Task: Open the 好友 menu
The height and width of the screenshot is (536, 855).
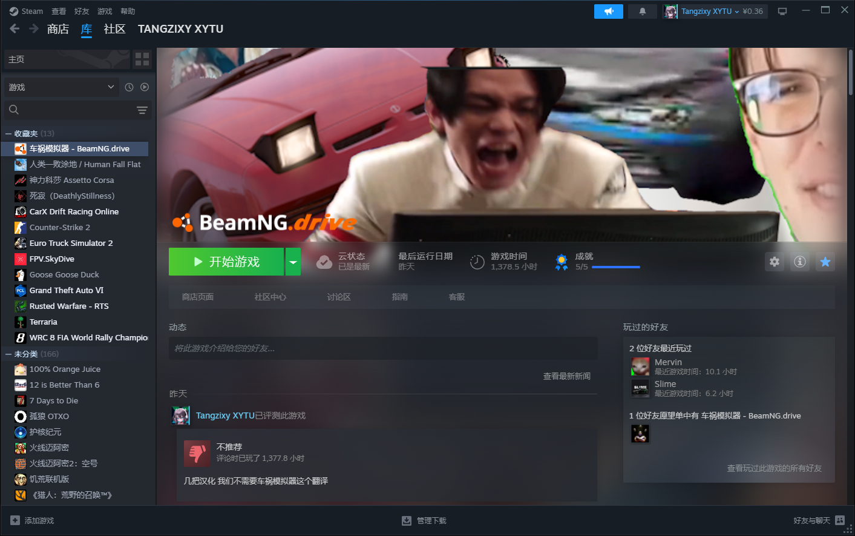Action: 82,11
